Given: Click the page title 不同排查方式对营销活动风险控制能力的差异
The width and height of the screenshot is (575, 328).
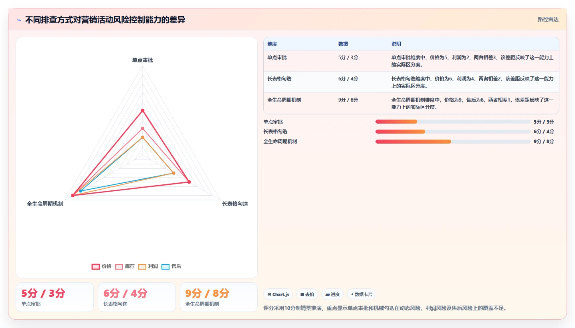Looking at the screenshot, I should [x=105, y=20].
